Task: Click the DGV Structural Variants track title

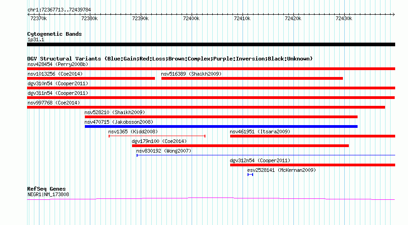Action: click(x=170, y=59)
